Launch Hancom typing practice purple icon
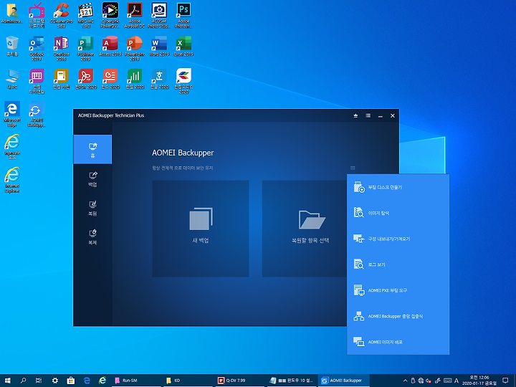516x387 pixels. [x=37, y=81]
